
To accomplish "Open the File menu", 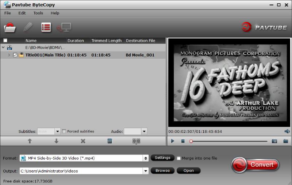I will point(7,13).
